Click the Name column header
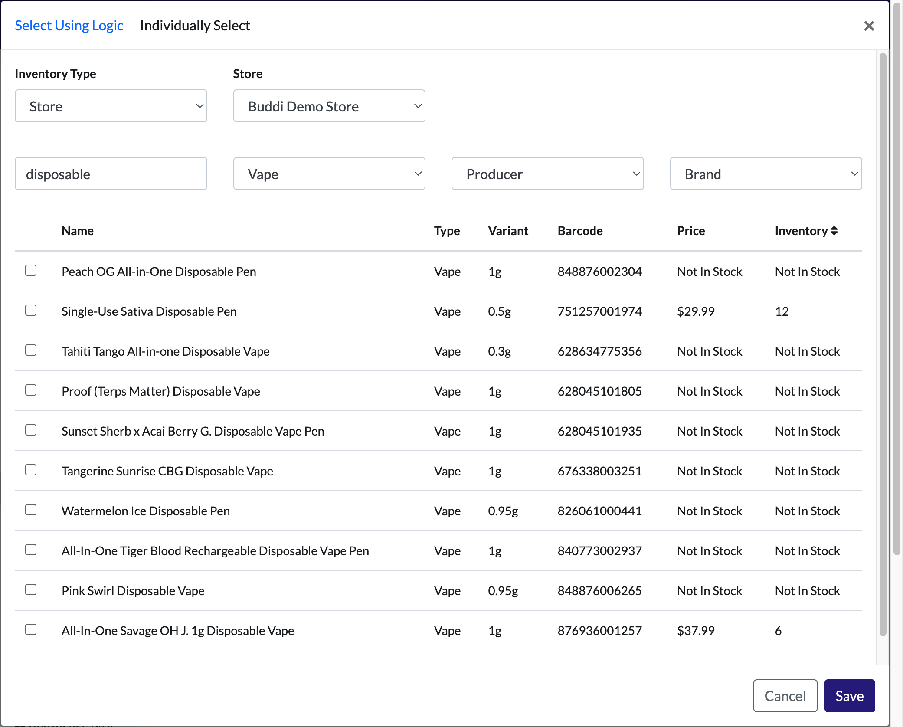Viewport: 903px width, 727px height. pyautogui.click(x=78, y=231)
